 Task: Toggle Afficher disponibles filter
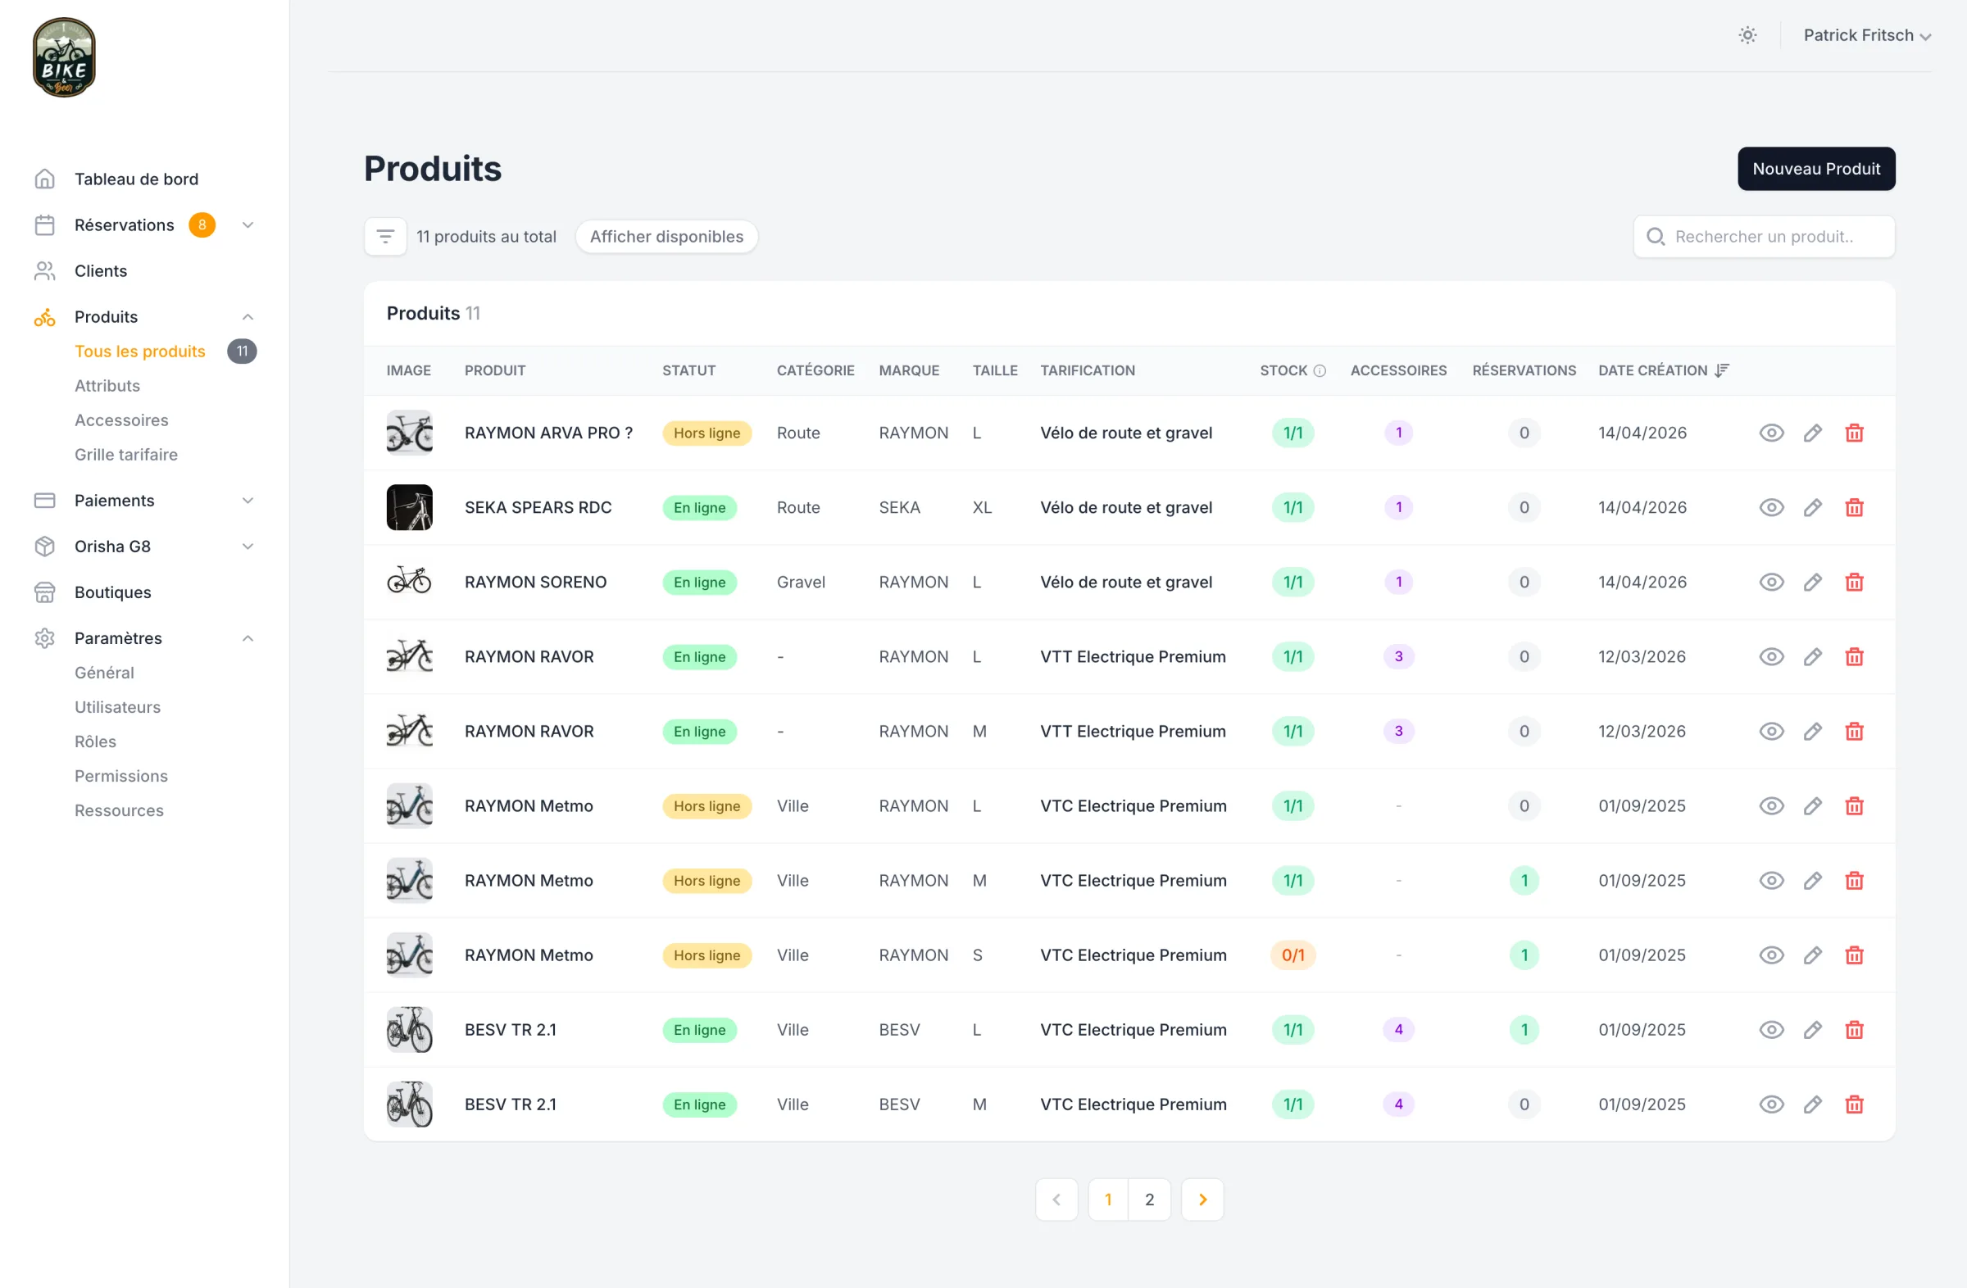tap(666, 236)
